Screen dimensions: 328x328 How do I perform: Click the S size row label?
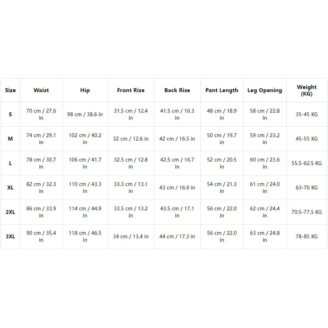click(10, 114)
